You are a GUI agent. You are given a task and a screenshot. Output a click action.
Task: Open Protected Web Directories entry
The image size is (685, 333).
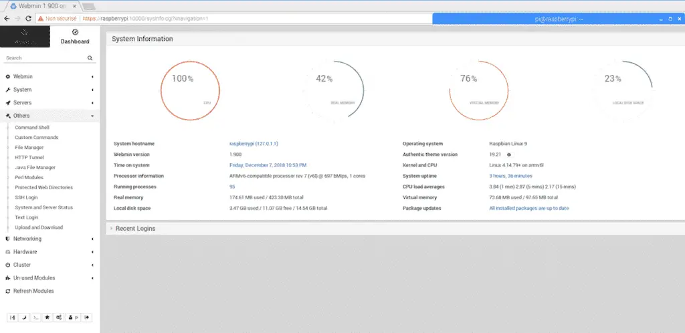[x=43, y=188]
